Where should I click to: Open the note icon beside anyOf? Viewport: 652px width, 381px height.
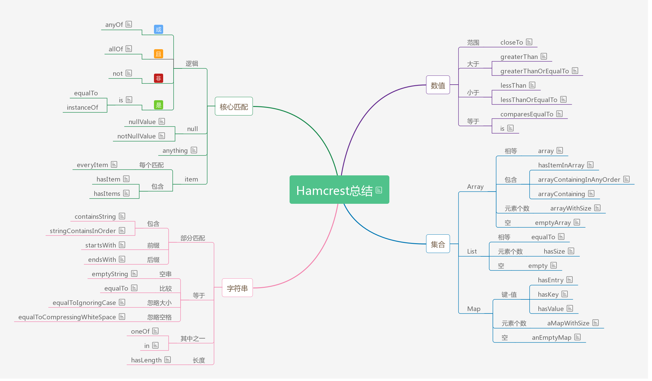129,24
